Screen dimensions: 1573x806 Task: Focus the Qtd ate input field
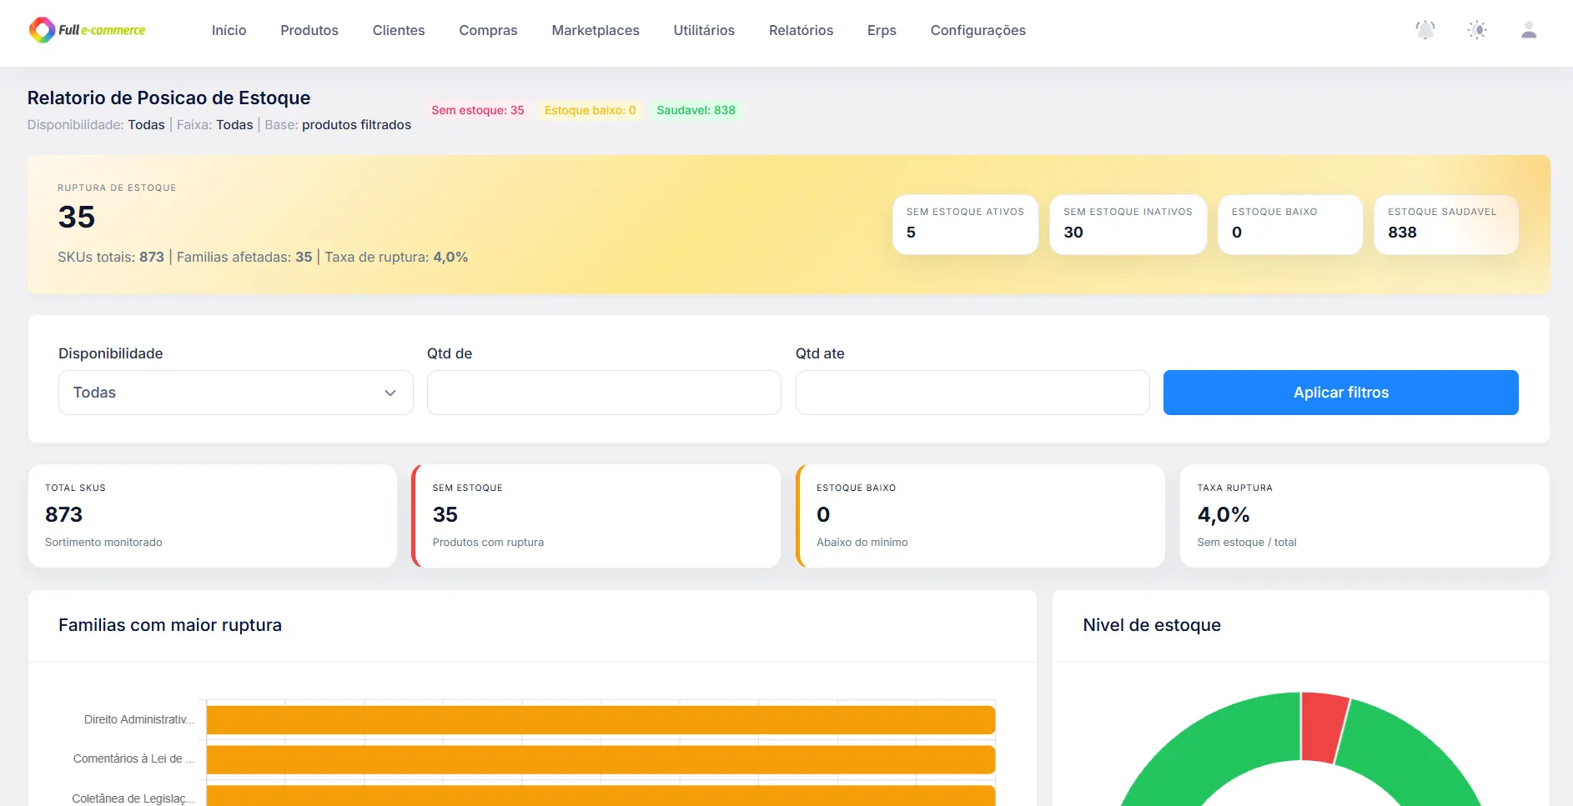[x=972, y=393]
